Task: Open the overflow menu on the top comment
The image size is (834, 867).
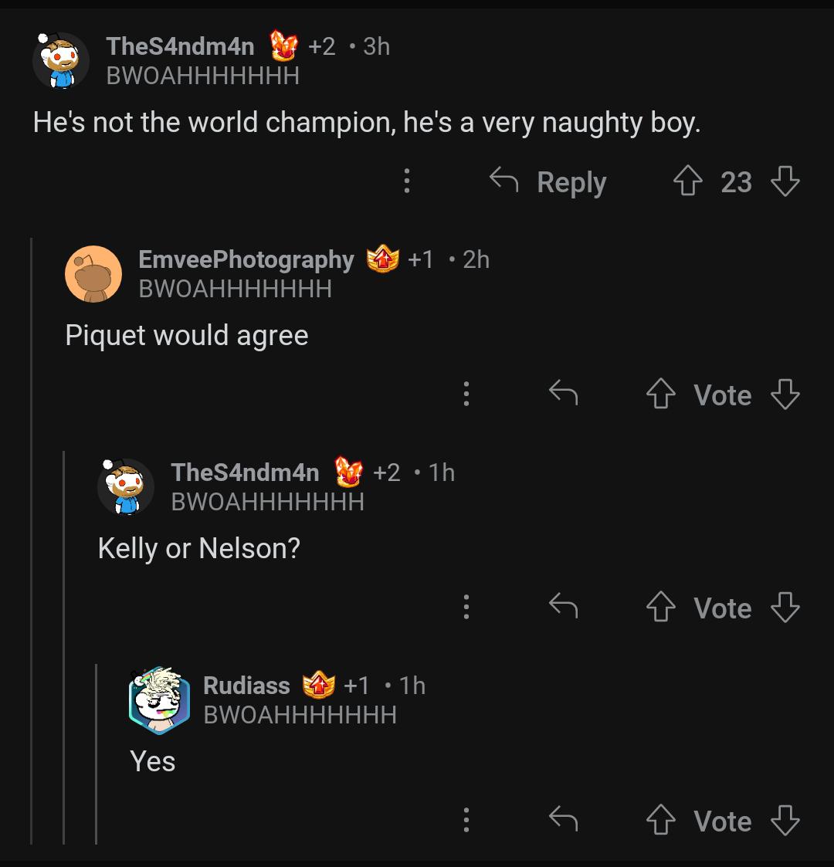Action: pyautogui.click(x=407, y=181)
